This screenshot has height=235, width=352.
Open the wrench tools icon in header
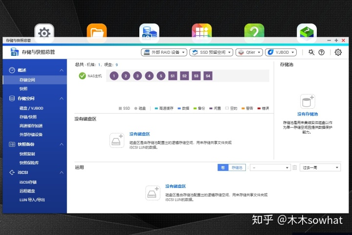tap(311, 52)
